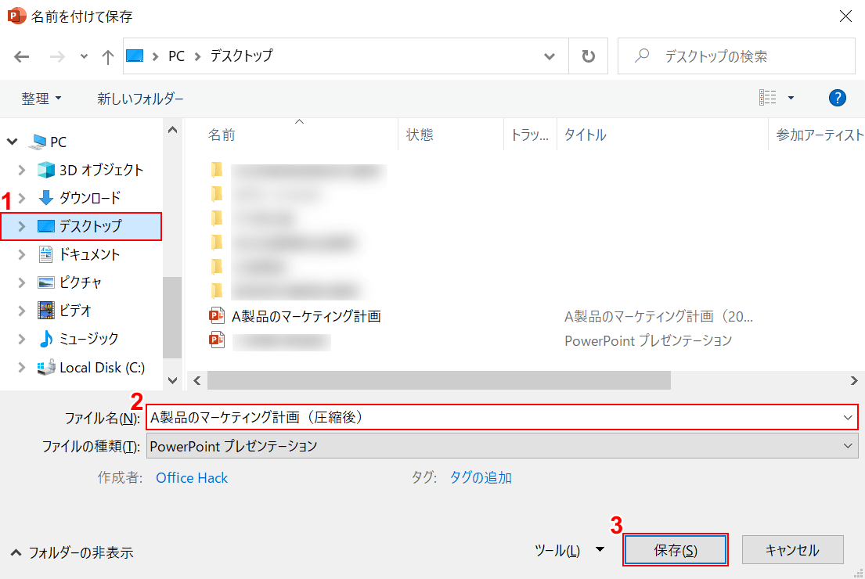Image resolution: width=865 pixels, height=579 pixels.
Task: Open the ファイルの種類 dropdown
Action: pos(846,445)
